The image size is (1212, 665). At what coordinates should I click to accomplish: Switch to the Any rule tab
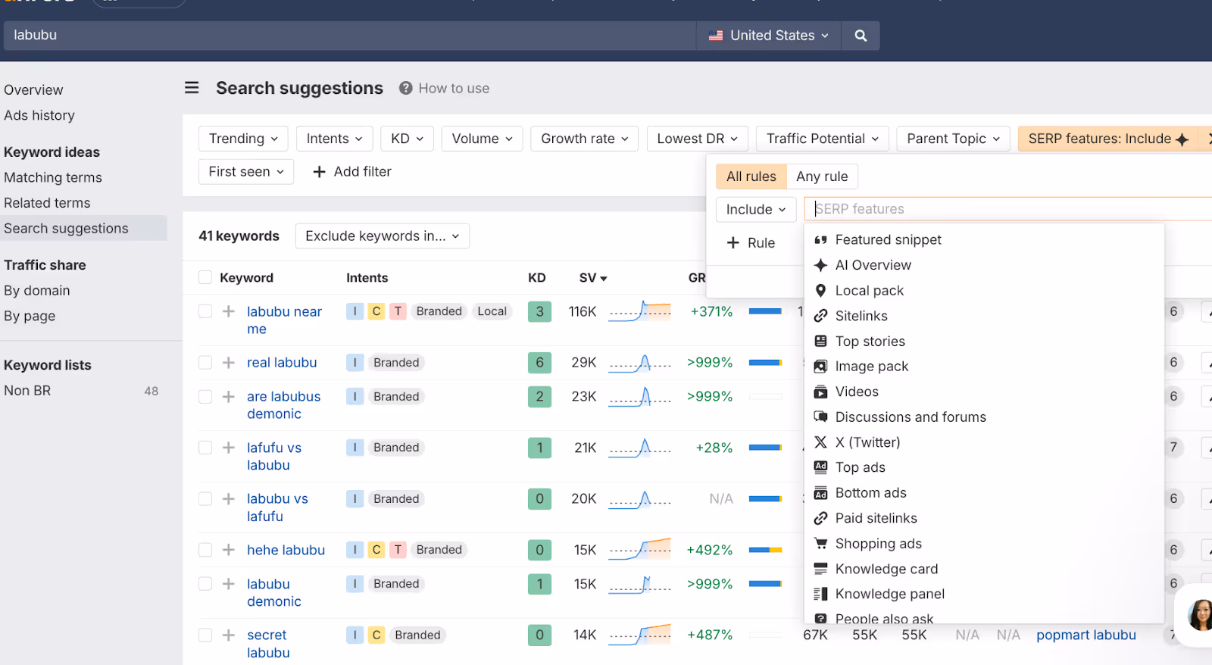(x=822, y=176)
